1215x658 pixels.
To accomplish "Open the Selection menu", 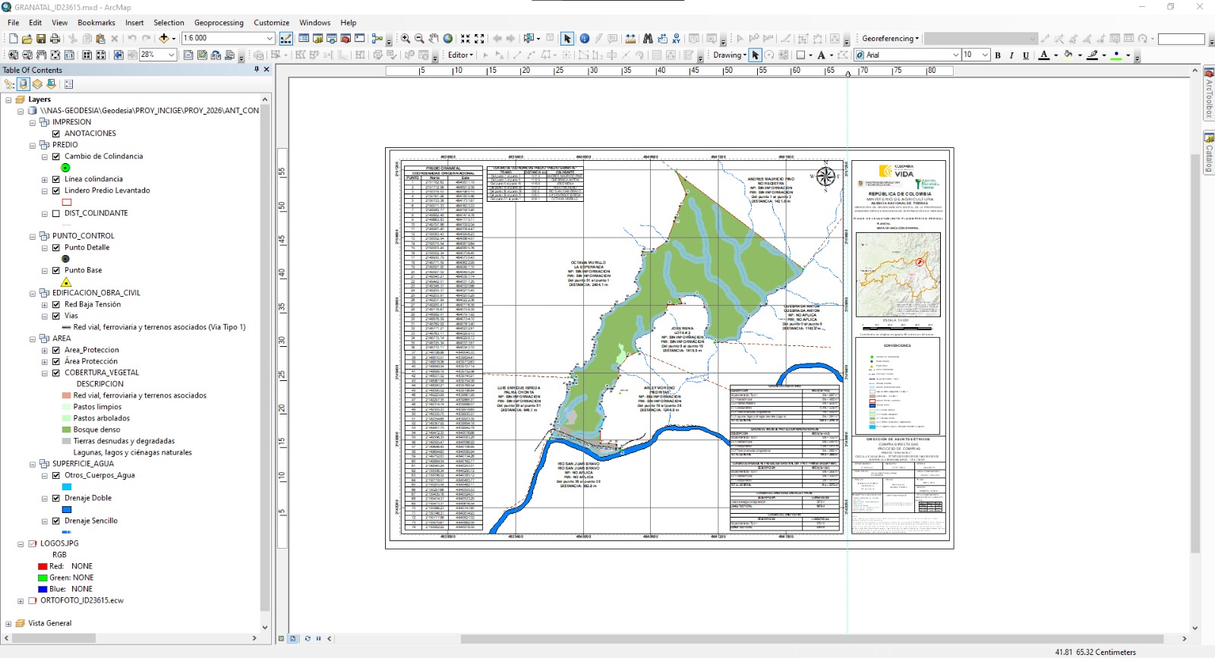I will [169, 23].
